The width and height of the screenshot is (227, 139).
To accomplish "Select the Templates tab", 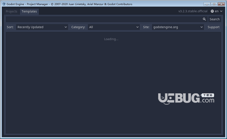I will click(x=29, y=11).
